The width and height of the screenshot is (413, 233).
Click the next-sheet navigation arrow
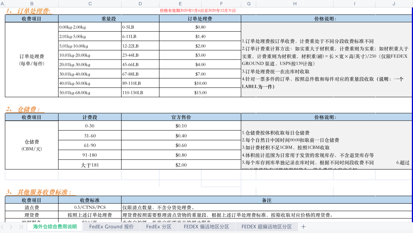pyautogui.click(x=11, y=227)
